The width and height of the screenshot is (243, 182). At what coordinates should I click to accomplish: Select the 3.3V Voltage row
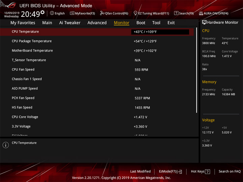(x=97, y=126)
